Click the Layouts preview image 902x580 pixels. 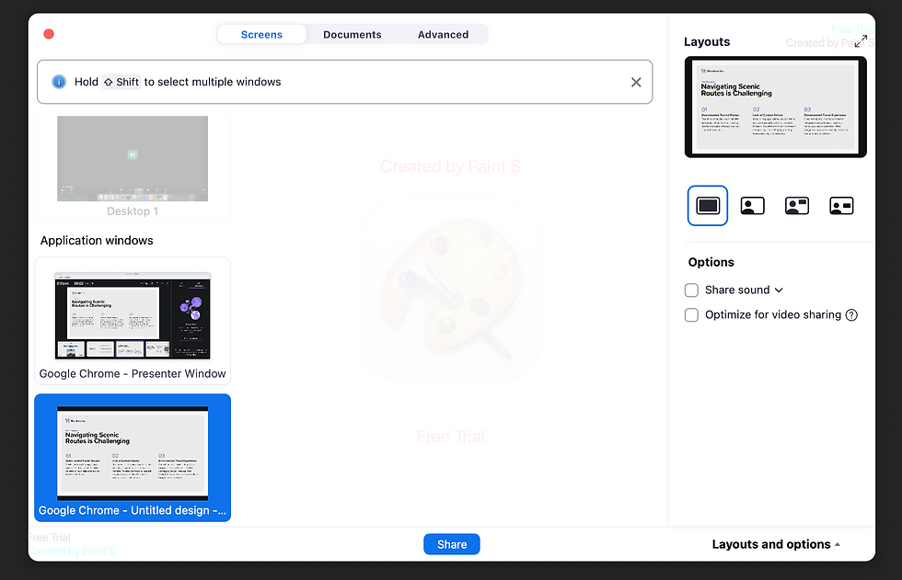click(x=775, y=107)
